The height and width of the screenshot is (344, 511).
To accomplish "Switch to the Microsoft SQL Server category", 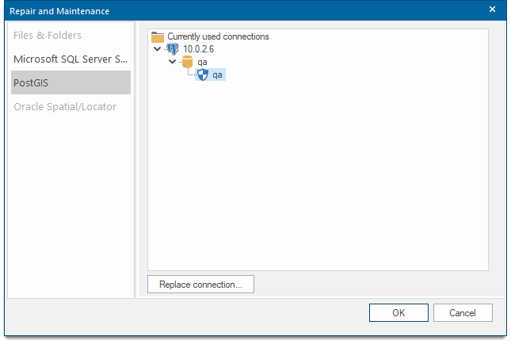I will coord(71,59).
